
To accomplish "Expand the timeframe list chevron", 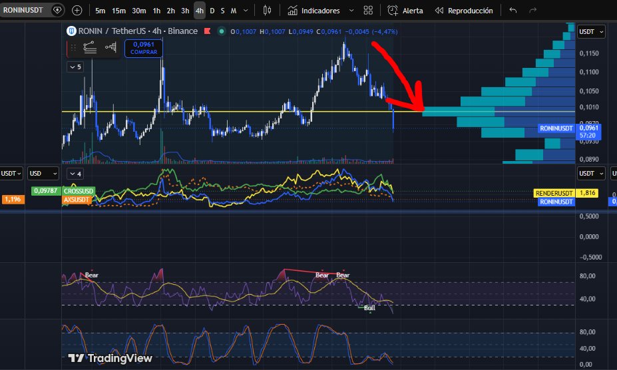I will (246, 11).
